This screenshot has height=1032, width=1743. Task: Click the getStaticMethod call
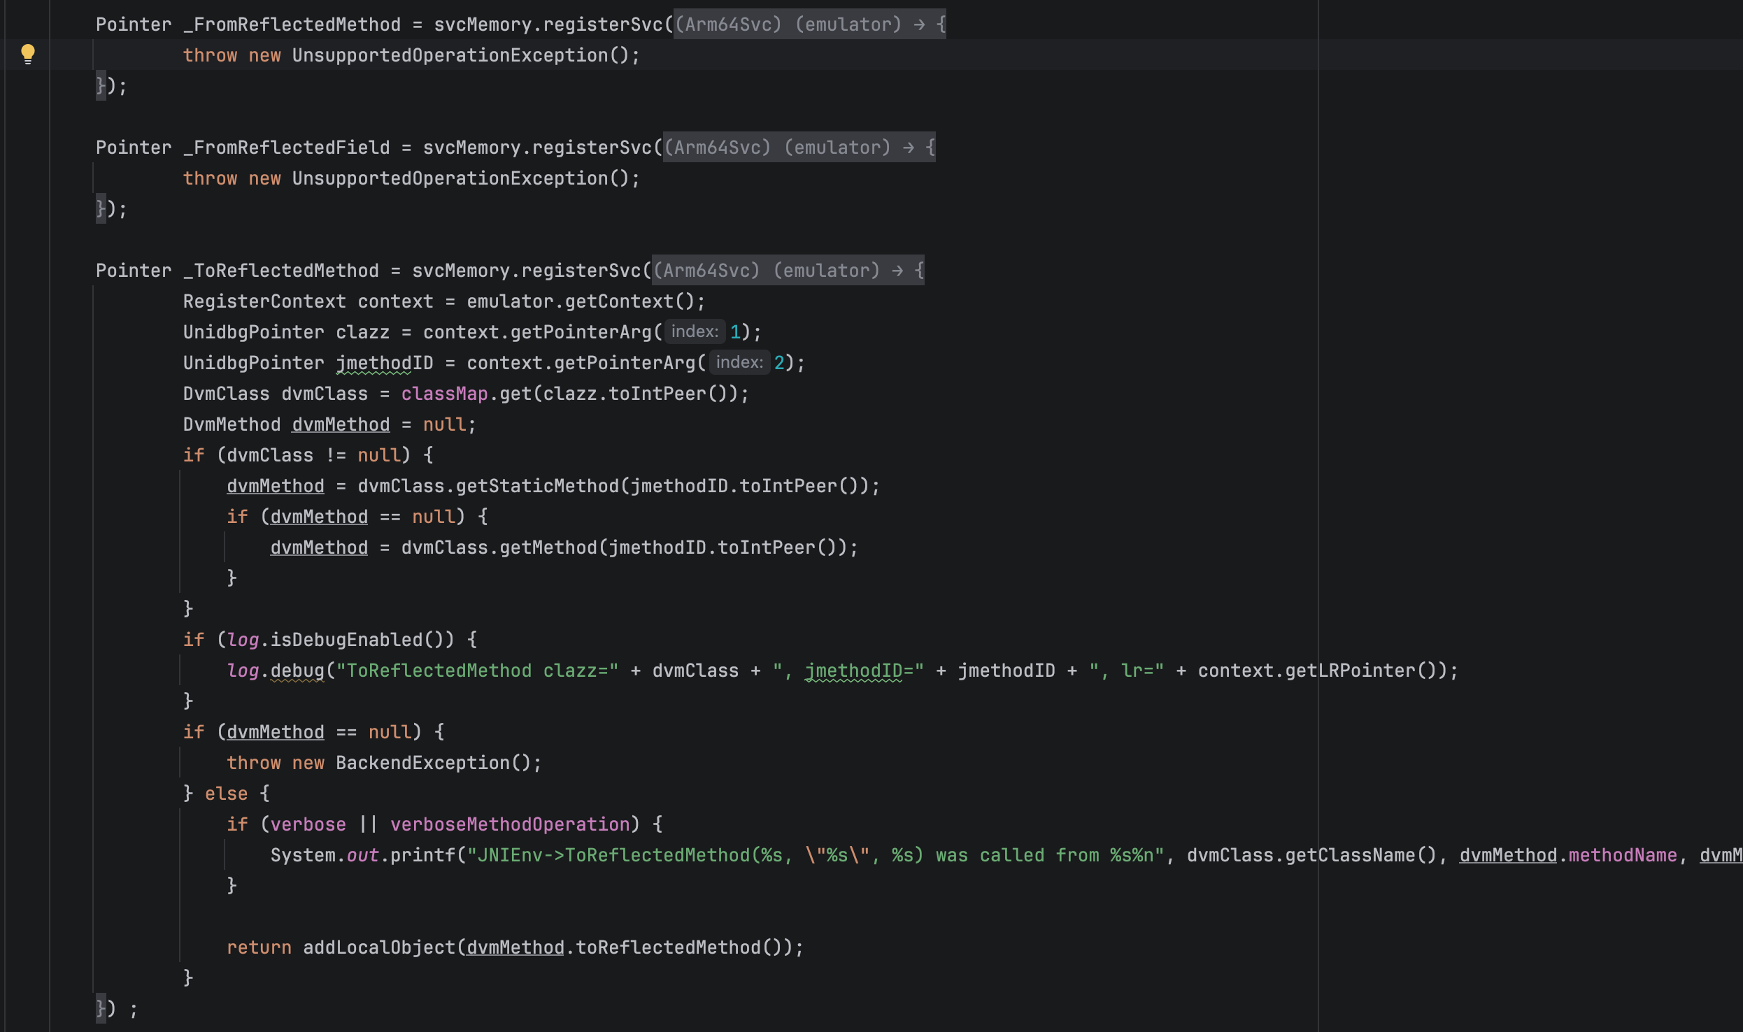pyautogui.click(x=537, y=486)
